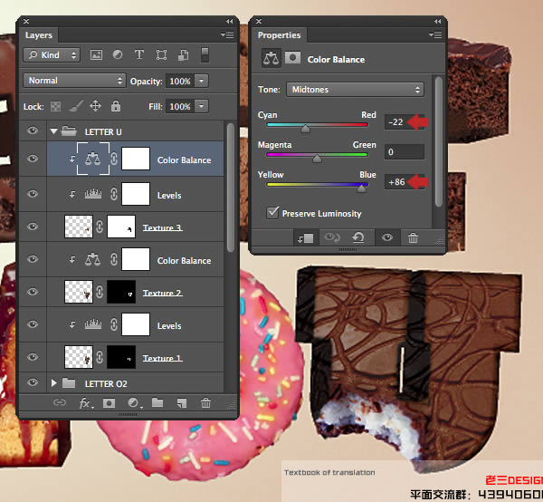Viewport: 543px width, 502px height.
Task: Click the Magenta-Green slider handle
Action: (317, 159)
